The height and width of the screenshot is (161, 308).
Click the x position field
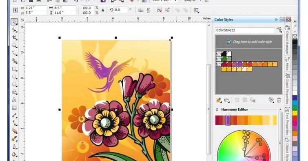[x=36, y=8]
